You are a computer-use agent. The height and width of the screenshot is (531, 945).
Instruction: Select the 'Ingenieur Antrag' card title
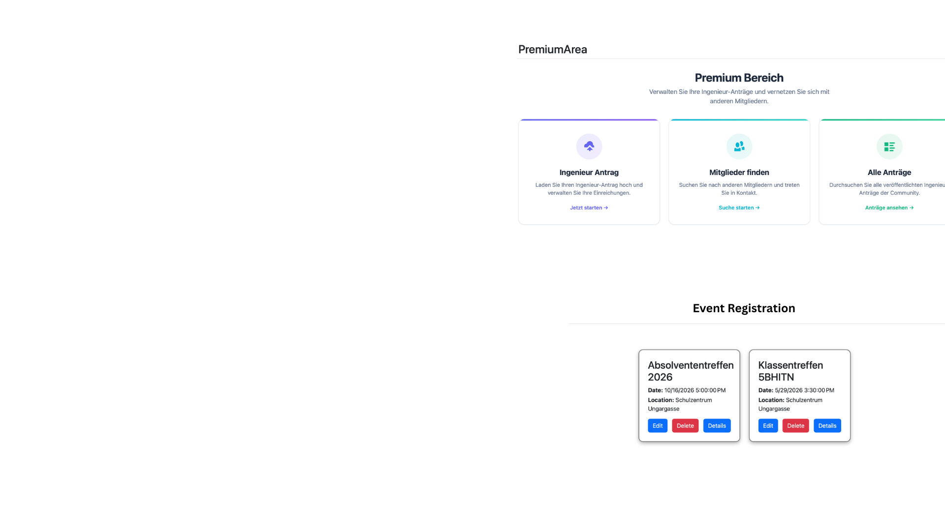tap(589, 173)
